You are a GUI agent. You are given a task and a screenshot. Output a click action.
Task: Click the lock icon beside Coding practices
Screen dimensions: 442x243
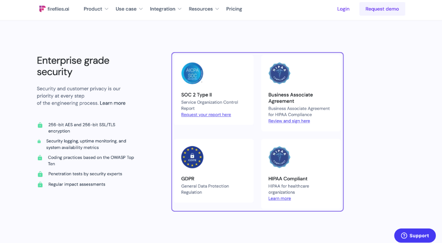coord(40,158)
